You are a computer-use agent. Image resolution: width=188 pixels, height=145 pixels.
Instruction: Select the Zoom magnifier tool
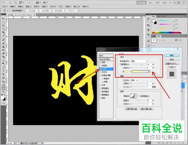pos(3,92)
